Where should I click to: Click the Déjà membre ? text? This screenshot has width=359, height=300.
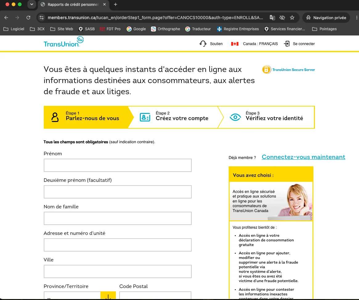pyautogui.click(x=242, y=158)
